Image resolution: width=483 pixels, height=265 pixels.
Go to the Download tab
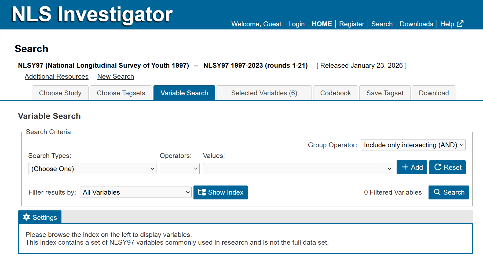[434, 93]
